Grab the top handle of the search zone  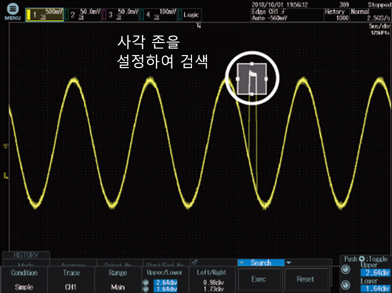(252, 64)
